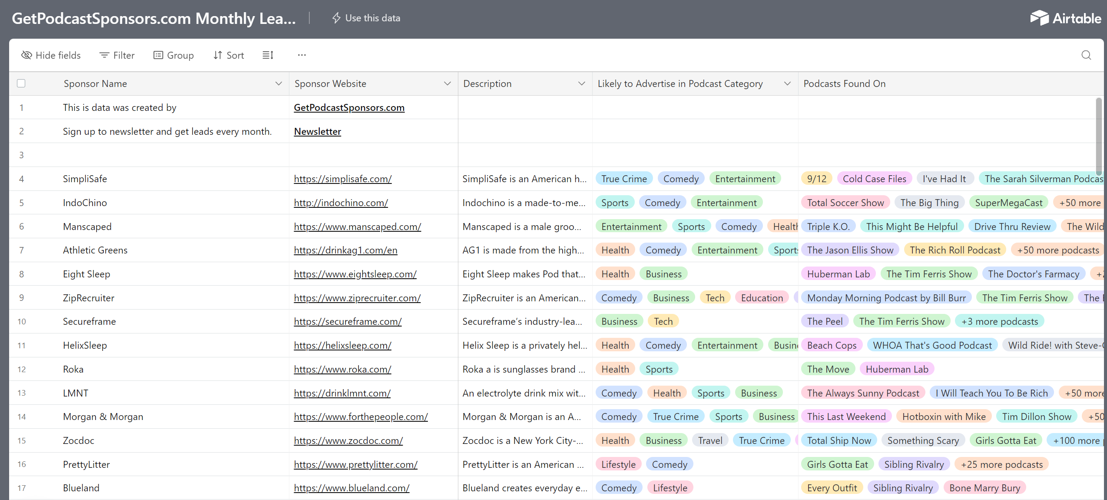This screenshot has height=500, width=1107.
Task: Click the Lifestyle tag in PrettyLitter row
Action: tap(618, 464)
